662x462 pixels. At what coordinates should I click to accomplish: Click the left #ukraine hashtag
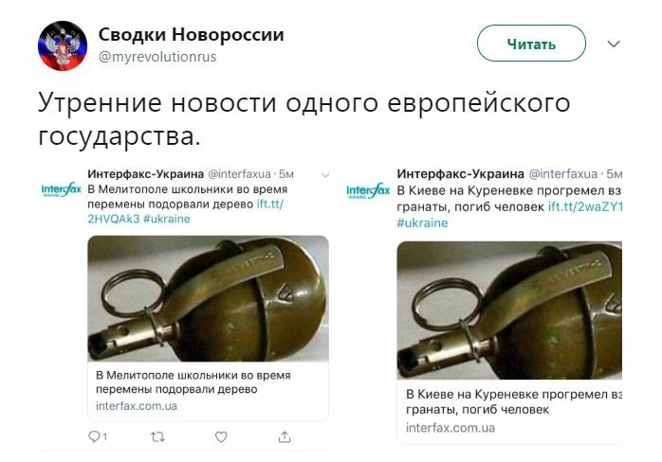coord(167,219)
